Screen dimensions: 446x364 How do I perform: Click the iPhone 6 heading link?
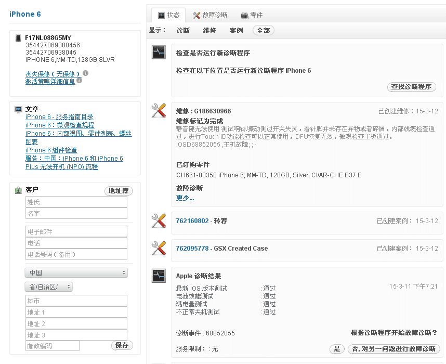click(25, 14)
